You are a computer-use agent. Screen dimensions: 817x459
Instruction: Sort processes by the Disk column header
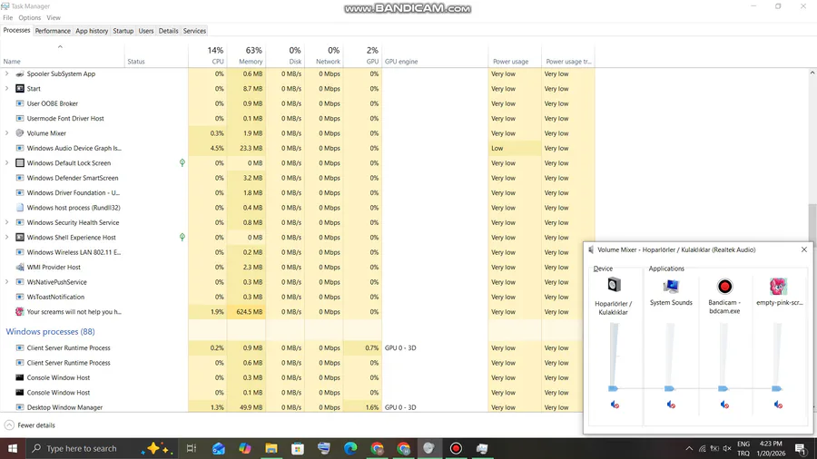pyautogui.click(x=285, y=55)
